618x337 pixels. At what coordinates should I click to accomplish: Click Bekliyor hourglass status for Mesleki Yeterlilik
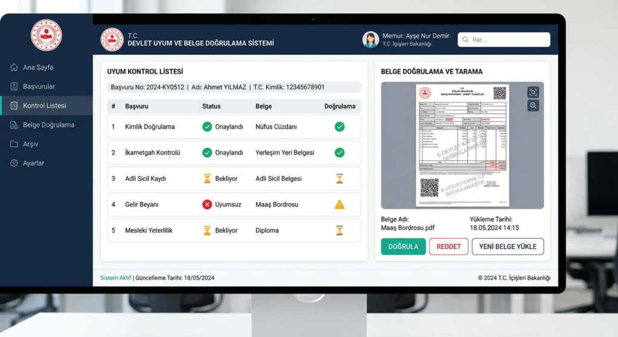[207, 230]
